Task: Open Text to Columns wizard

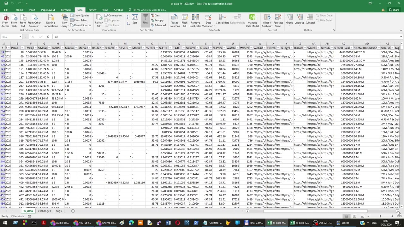Action: (175, 20)
